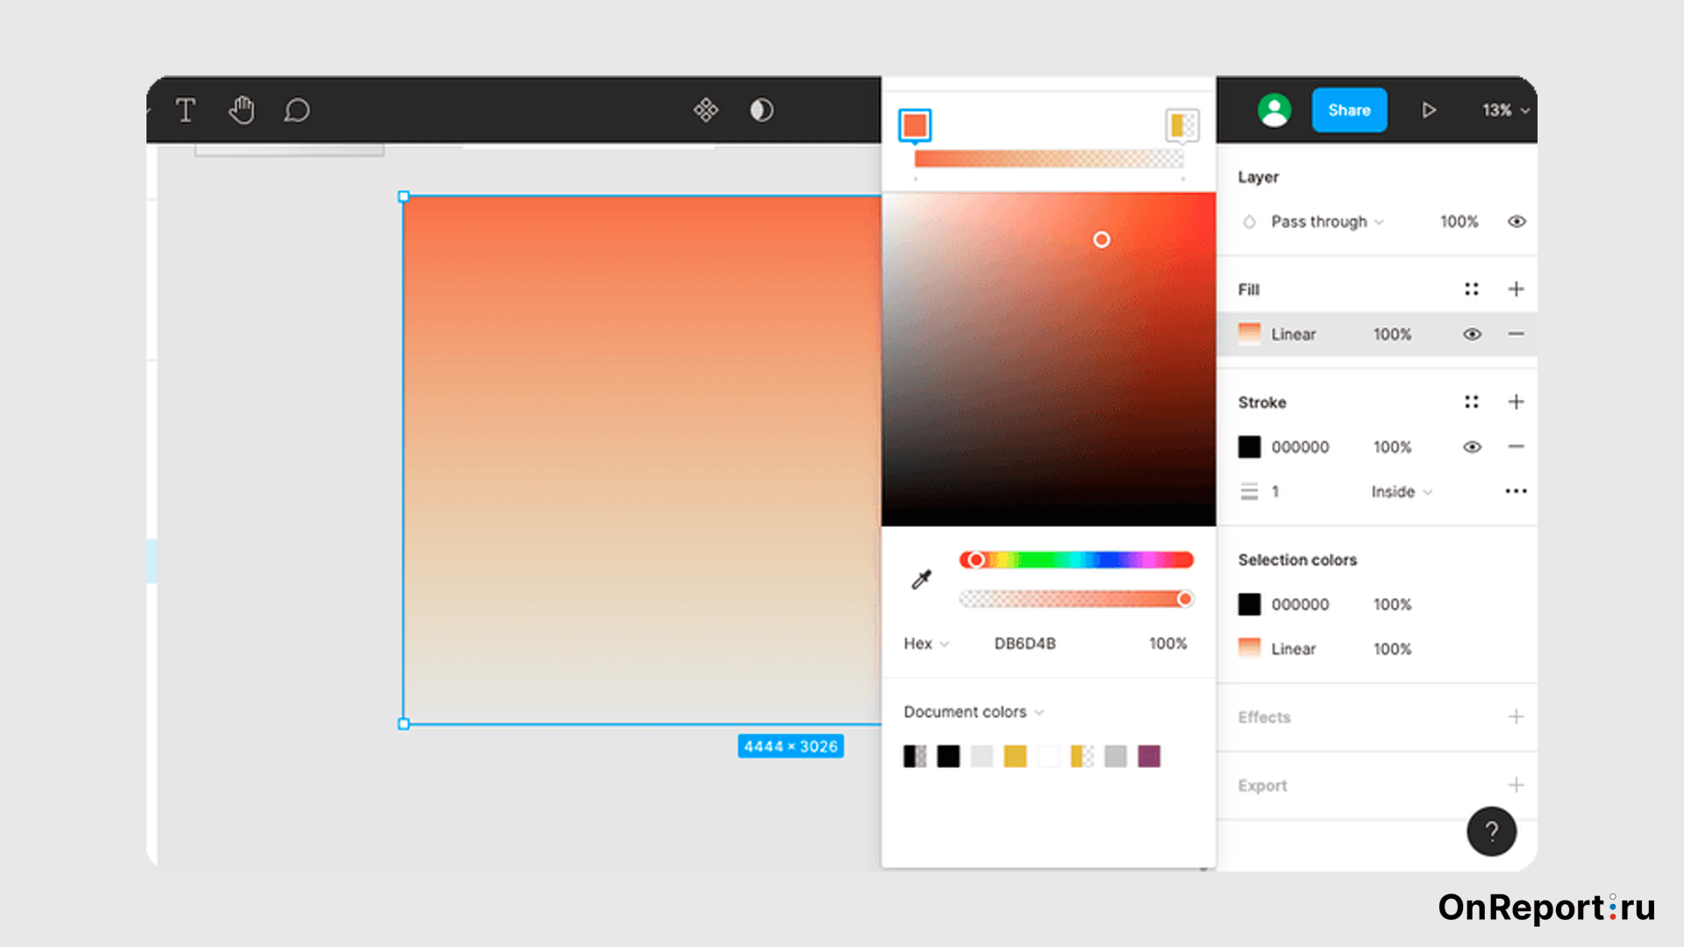Image resolution: width=1684 pixels, height=947 pixels.
Task: Click the stroke weight lines icon
Action: point(1249,492)
